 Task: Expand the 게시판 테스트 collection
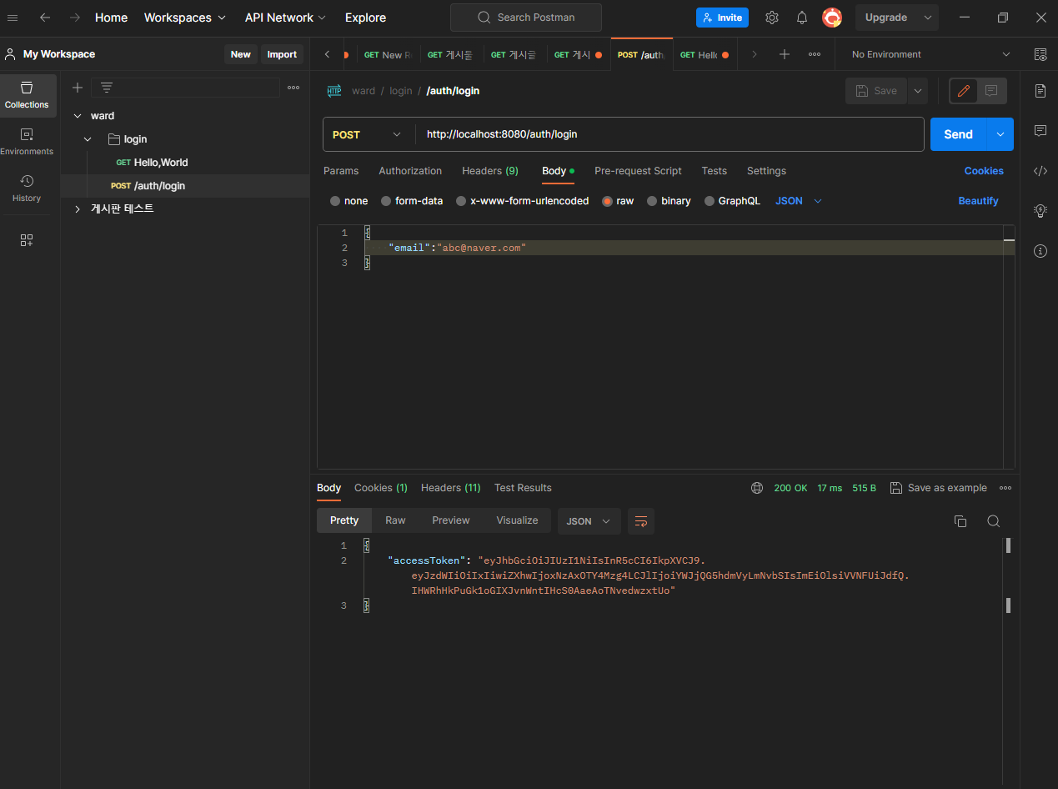click(x=78, y=209)
